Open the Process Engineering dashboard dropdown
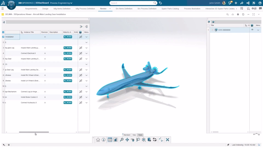The image size is (263, 148). click(x=61, y=3)
